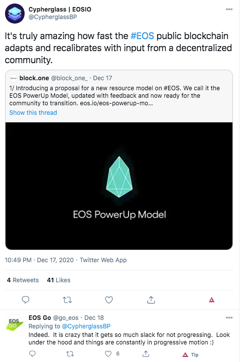Reply to the EOS Go comment
240x362 pixels.
coord(32,353)
